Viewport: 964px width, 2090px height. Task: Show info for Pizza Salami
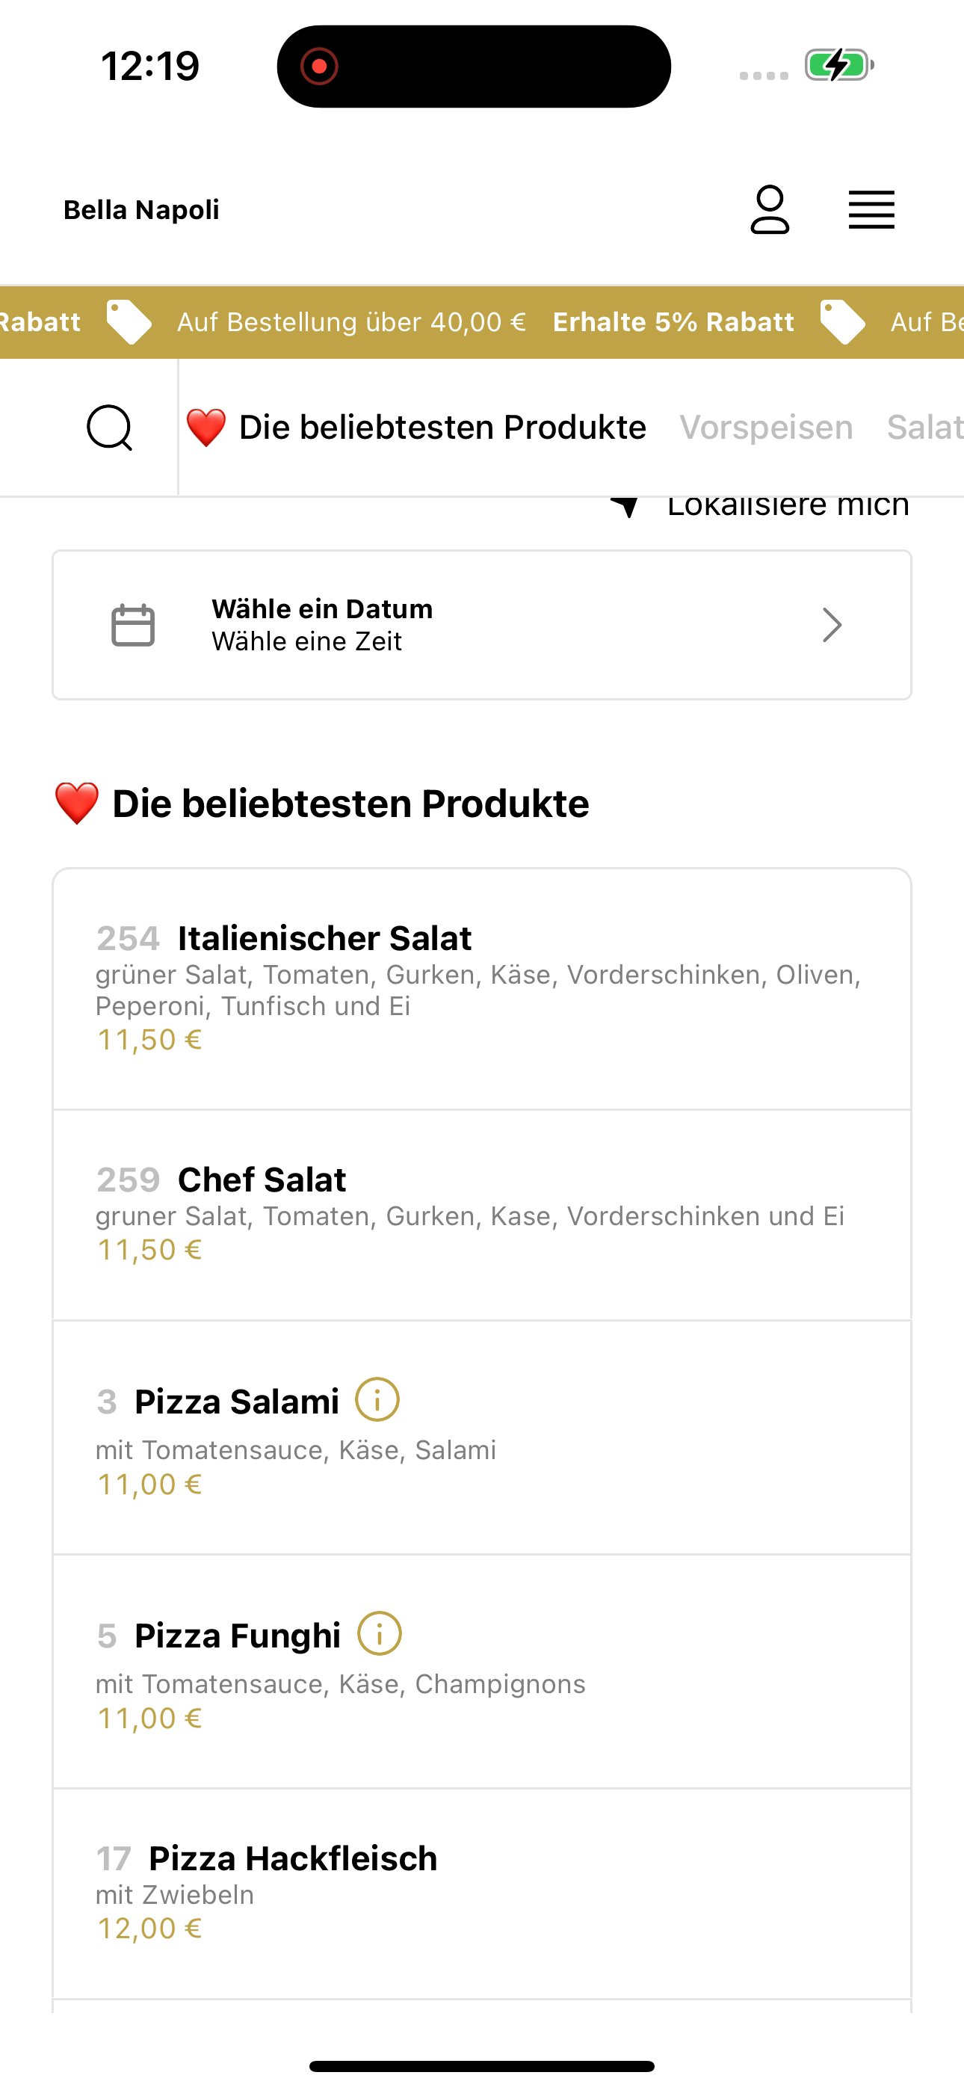pos(377,1399)
